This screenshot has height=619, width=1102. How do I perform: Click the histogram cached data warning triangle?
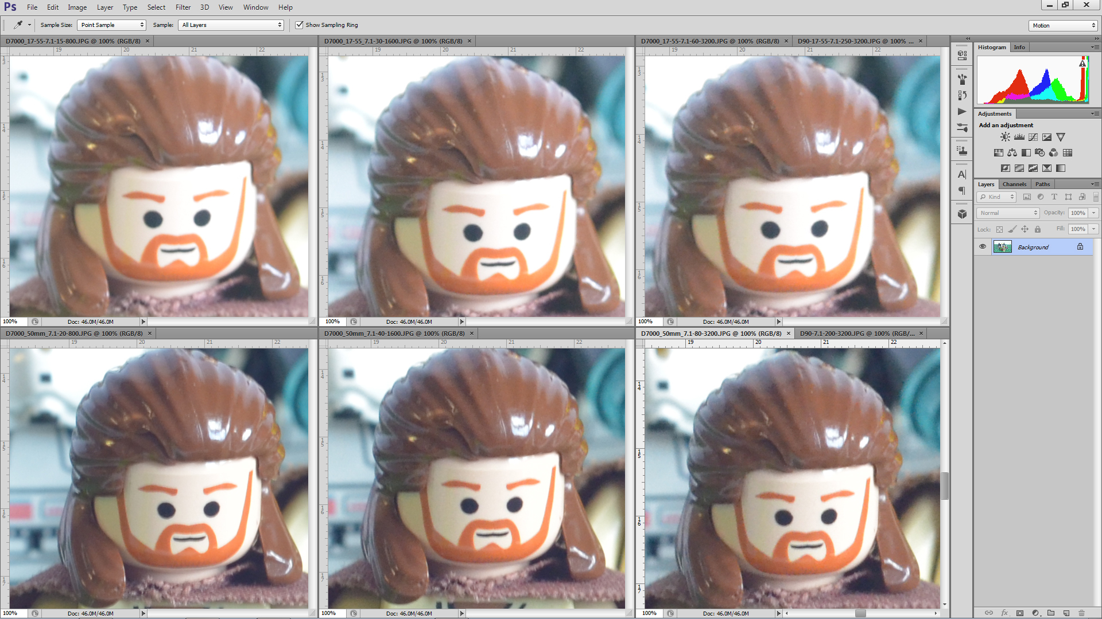(x=1082, y=64)
